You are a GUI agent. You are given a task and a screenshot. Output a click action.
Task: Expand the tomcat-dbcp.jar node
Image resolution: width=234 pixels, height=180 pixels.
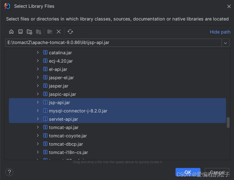[38, 144]
